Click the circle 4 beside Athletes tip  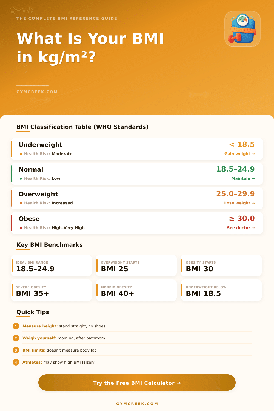coord(16,362)
